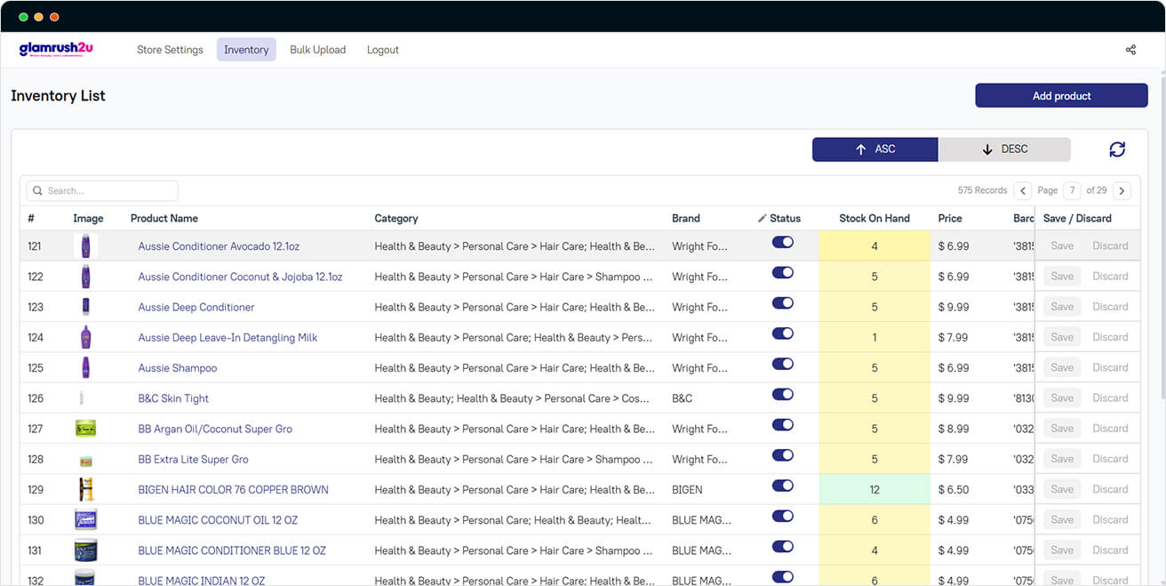This screenshot has height=586, width=1166.
Task: Disable status of B&C Skin Tight
Action: 782,395
